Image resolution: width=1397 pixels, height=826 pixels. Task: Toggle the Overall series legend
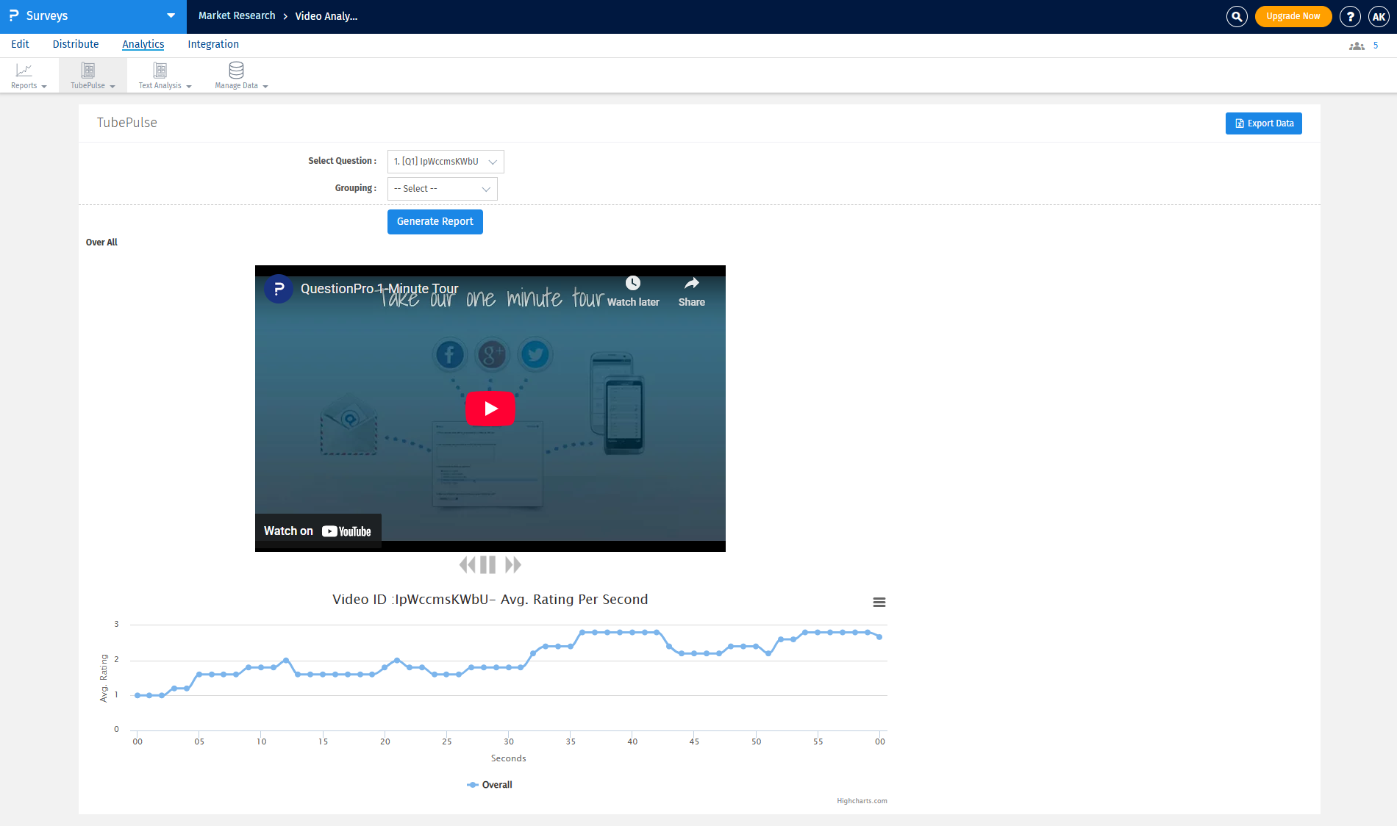pyautogui.click(x=490, y=785)
